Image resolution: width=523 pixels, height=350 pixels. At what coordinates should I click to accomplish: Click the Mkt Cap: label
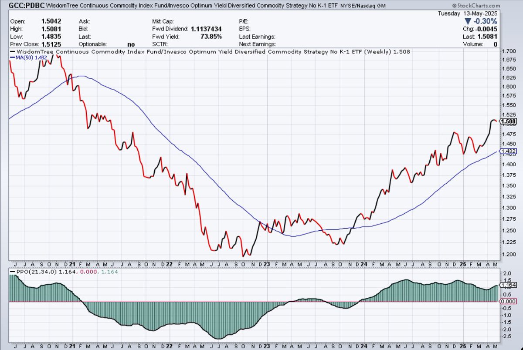tap(163, 21)
